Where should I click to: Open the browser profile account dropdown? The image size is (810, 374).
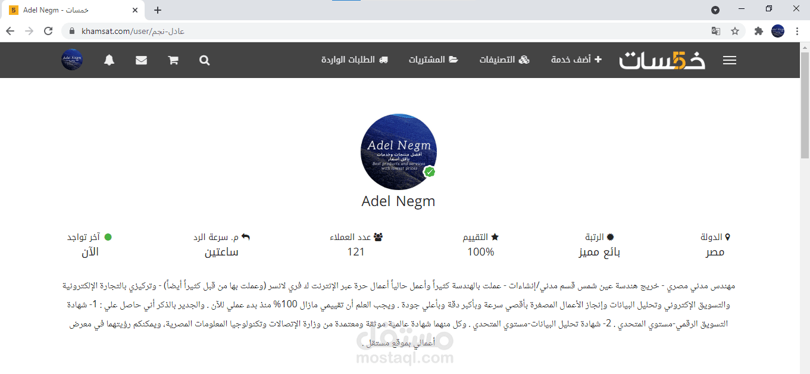778,30
